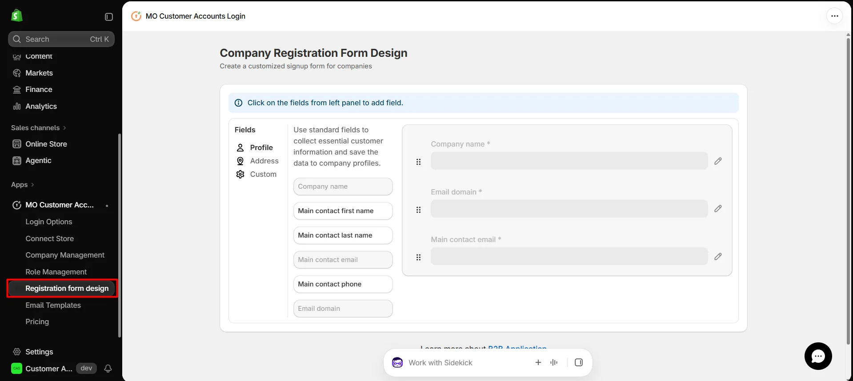The width and height of the screenshot is (853, 381).
Task: Click the Sidekick voice waveform icon
Action: pyautogui.click(x=554, y=362)
